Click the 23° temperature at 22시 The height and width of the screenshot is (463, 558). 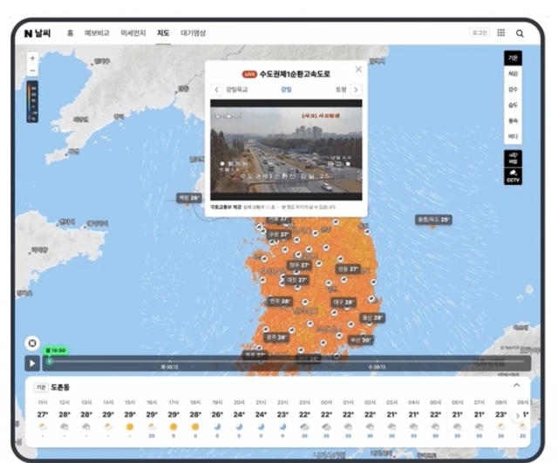282,414
